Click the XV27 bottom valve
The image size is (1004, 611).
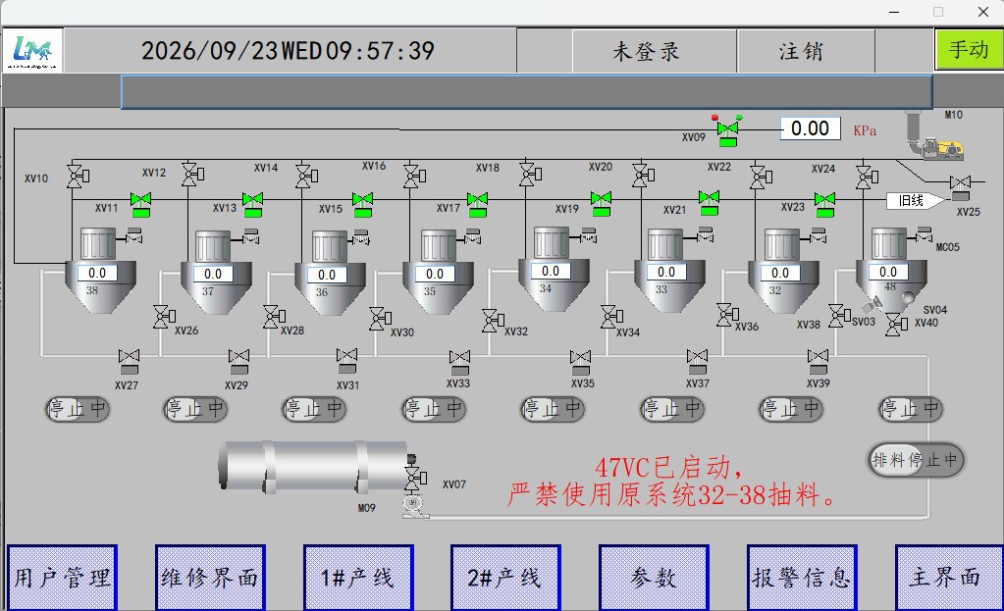(x=129, y=362)
